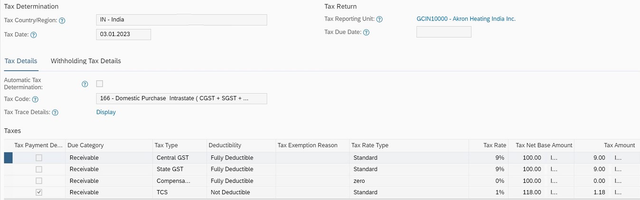Click the empty Tax Due Date field
This screenshot has height=200, width=640.
click(x=444, y=32)
